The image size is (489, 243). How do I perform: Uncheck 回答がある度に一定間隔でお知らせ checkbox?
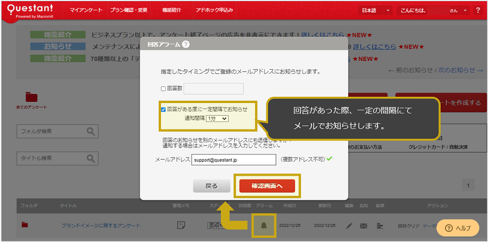coord(163,109)
